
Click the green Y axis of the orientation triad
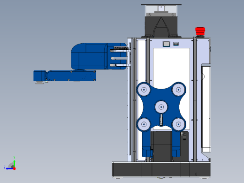pos(14,163)
